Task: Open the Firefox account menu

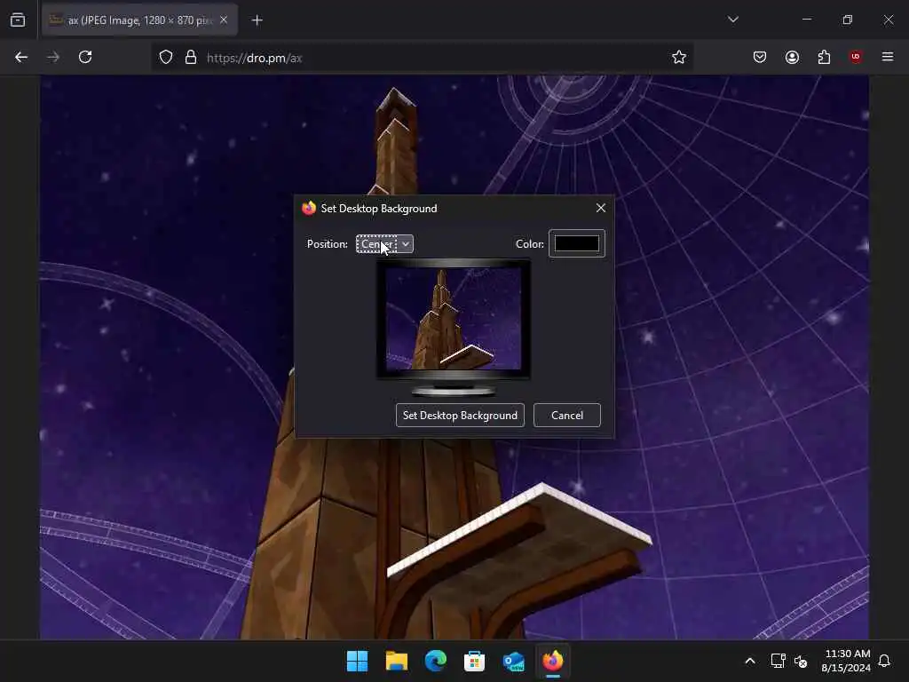Action: [x=792, y=58]
